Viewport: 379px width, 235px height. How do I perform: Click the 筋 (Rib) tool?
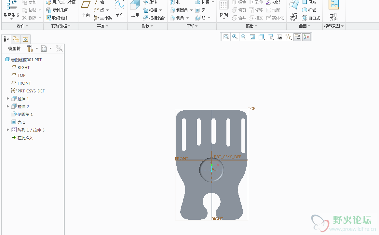[x=200, y=18]
